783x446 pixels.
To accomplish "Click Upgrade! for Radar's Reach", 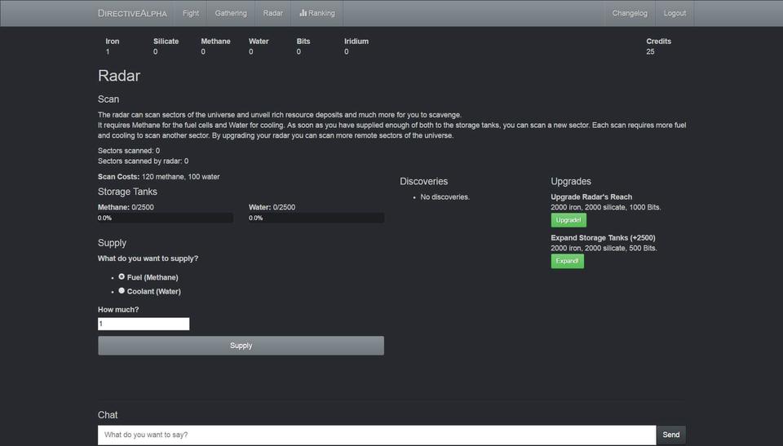I will pos(568,220).
